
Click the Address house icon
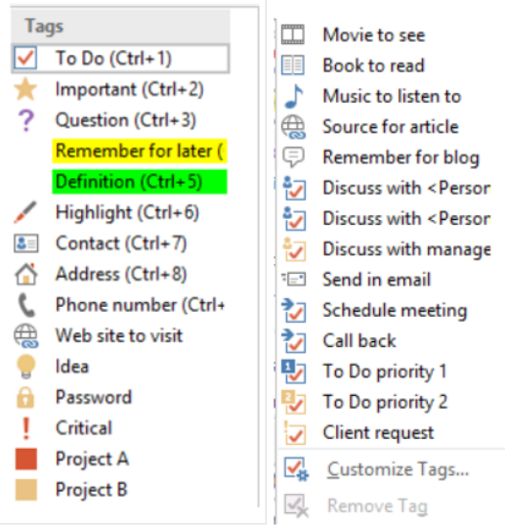point(25,274)
